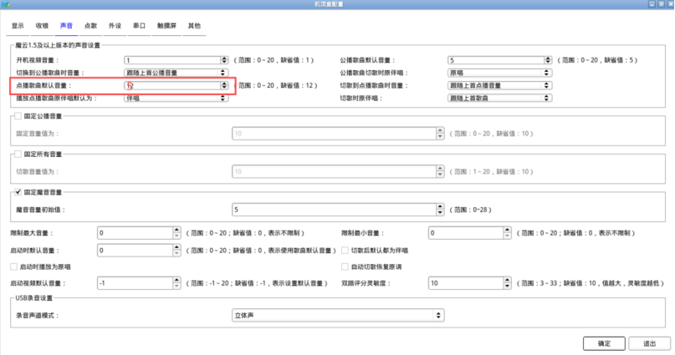Uncheck the 固定魔音音量 checkbox
This screenshot has height=355, width=675.
[18, 192]
